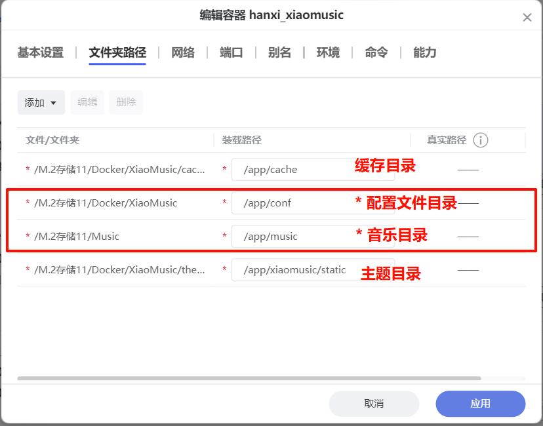
Task: Open the 环境 tab
Action: point(328,52)
